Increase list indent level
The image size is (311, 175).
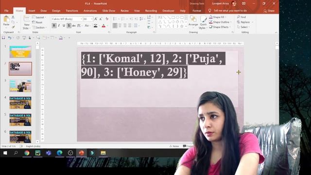(x=136, y=19)
